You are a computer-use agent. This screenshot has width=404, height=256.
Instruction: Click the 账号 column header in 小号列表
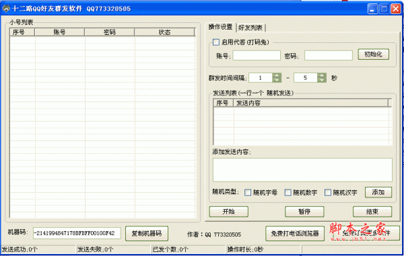[x=59, y=32]
